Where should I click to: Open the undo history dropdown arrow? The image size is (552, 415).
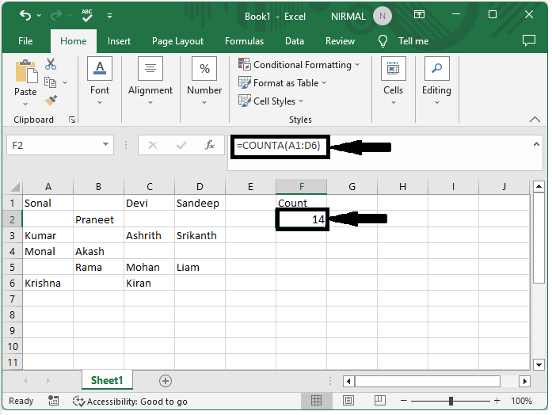click(x=39, y=16)
